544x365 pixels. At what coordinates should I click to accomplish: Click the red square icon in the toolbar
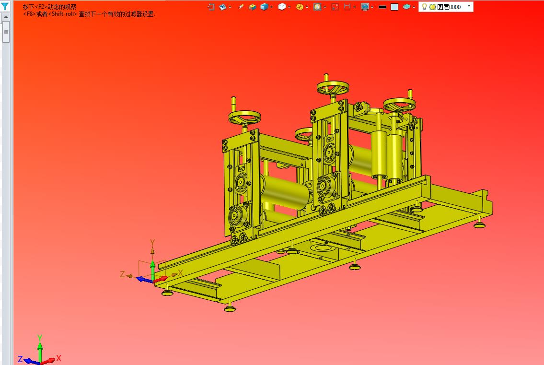click(335, 7)
